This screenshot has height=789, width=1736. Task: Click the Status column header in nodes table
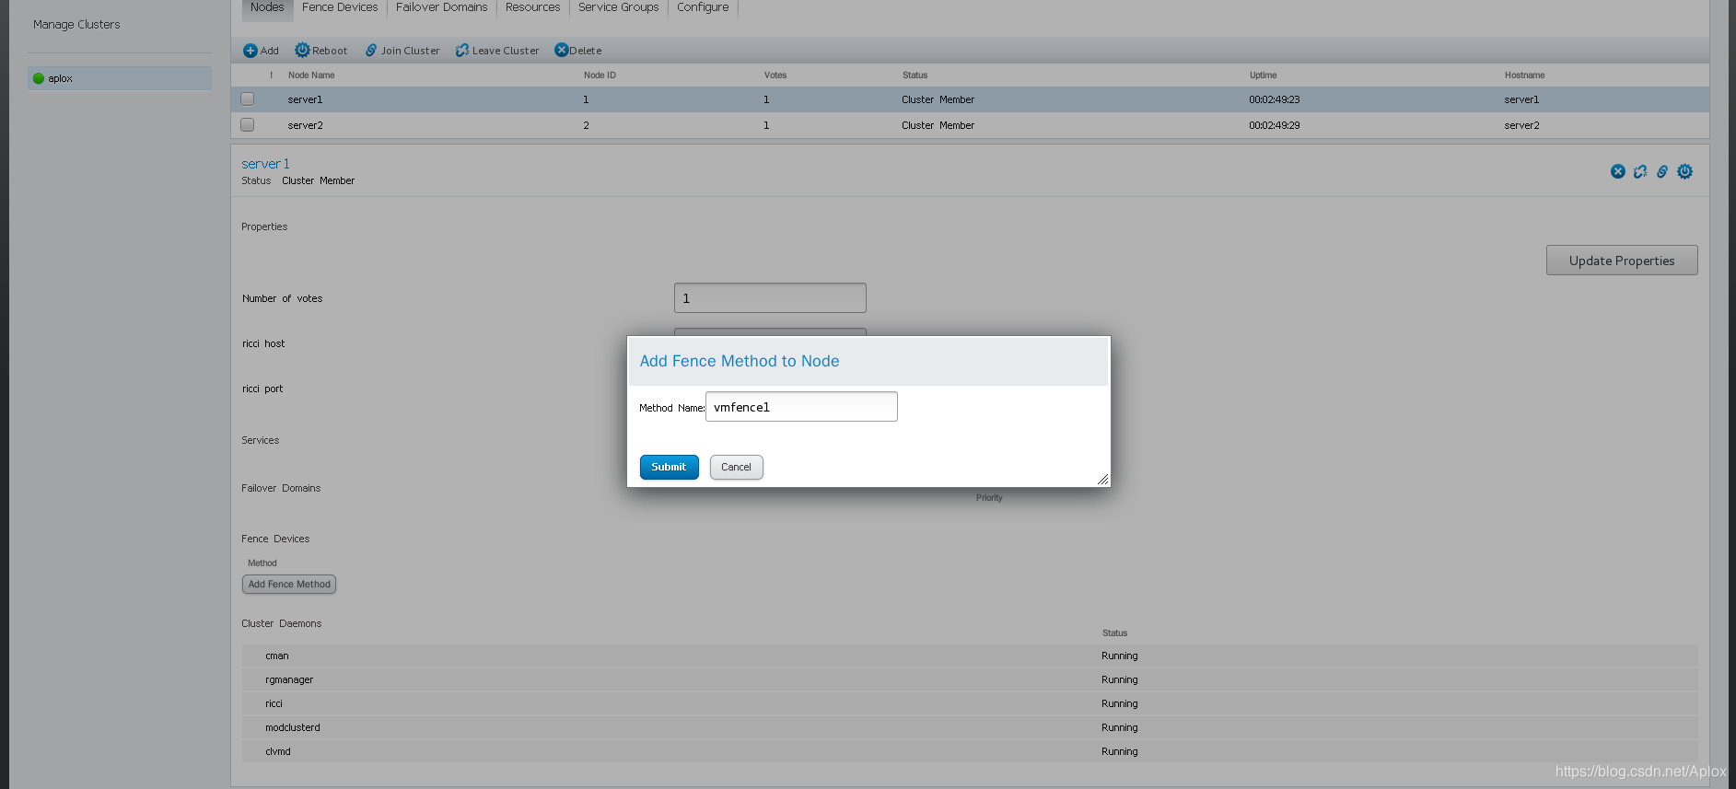[915, 75]
